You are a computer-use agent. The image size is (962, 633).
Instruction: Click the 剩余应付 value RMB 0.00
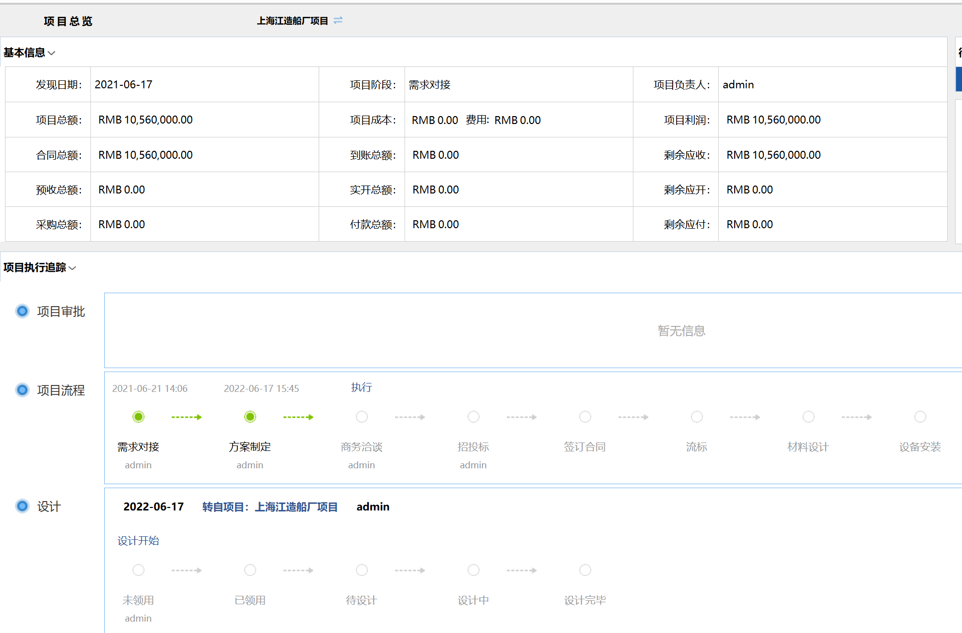(750, 225)
